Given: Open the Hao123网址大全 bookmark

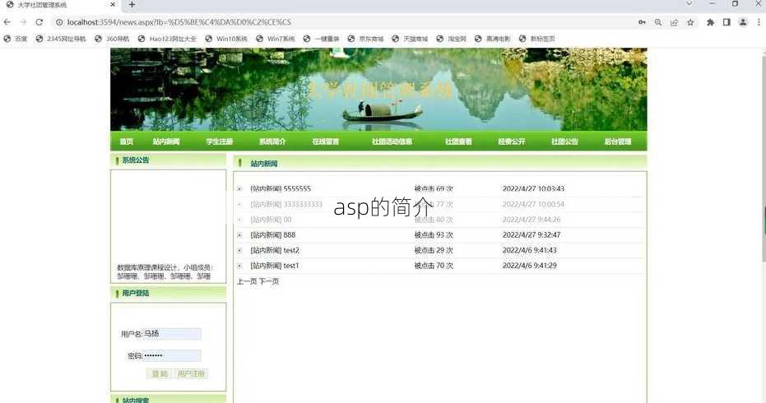Looking at the screenshot, I should (x=167, y=39).
